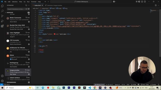
Task: Open the customize layout control
Action: [137, 1]
